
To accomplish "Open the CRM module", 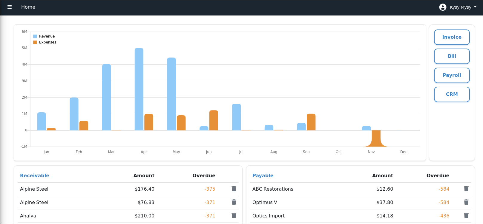I will coord(452,94).
